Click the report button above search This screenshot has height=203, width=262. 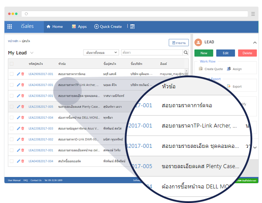(x=178, y=43)
